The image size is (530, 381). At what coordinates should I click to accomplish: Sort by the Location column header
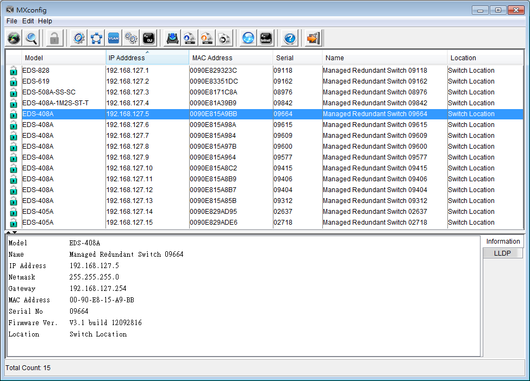tap(485, 58)
